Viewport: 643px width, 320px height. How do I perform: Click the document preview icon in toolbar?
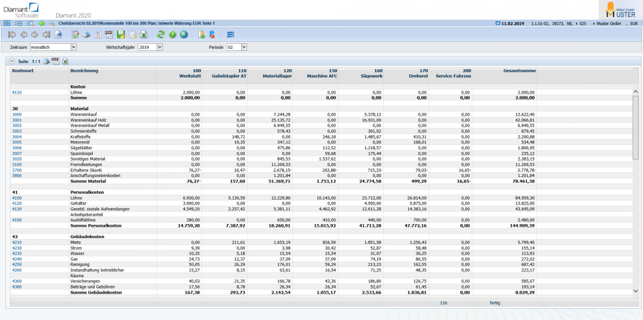click(x=98, y=35)
